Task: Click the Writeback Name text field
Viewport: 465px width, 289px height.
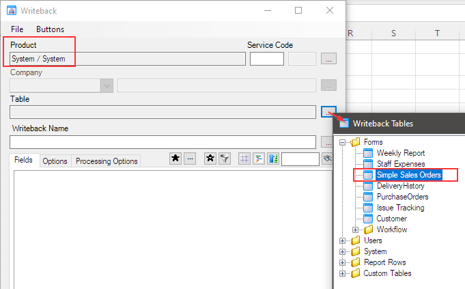Action: [163, 142]
